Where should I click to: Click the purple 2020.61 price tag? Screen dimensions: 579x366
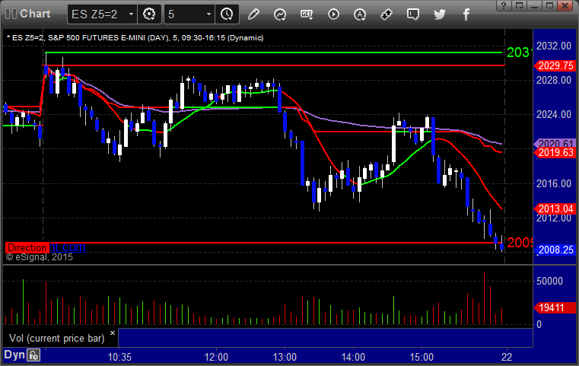pos(555,143)
